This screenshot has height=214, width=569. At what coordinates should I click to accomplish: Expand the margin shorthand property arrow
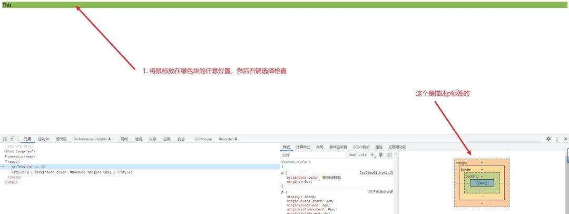pyautogui.click(x=302, y=181)
